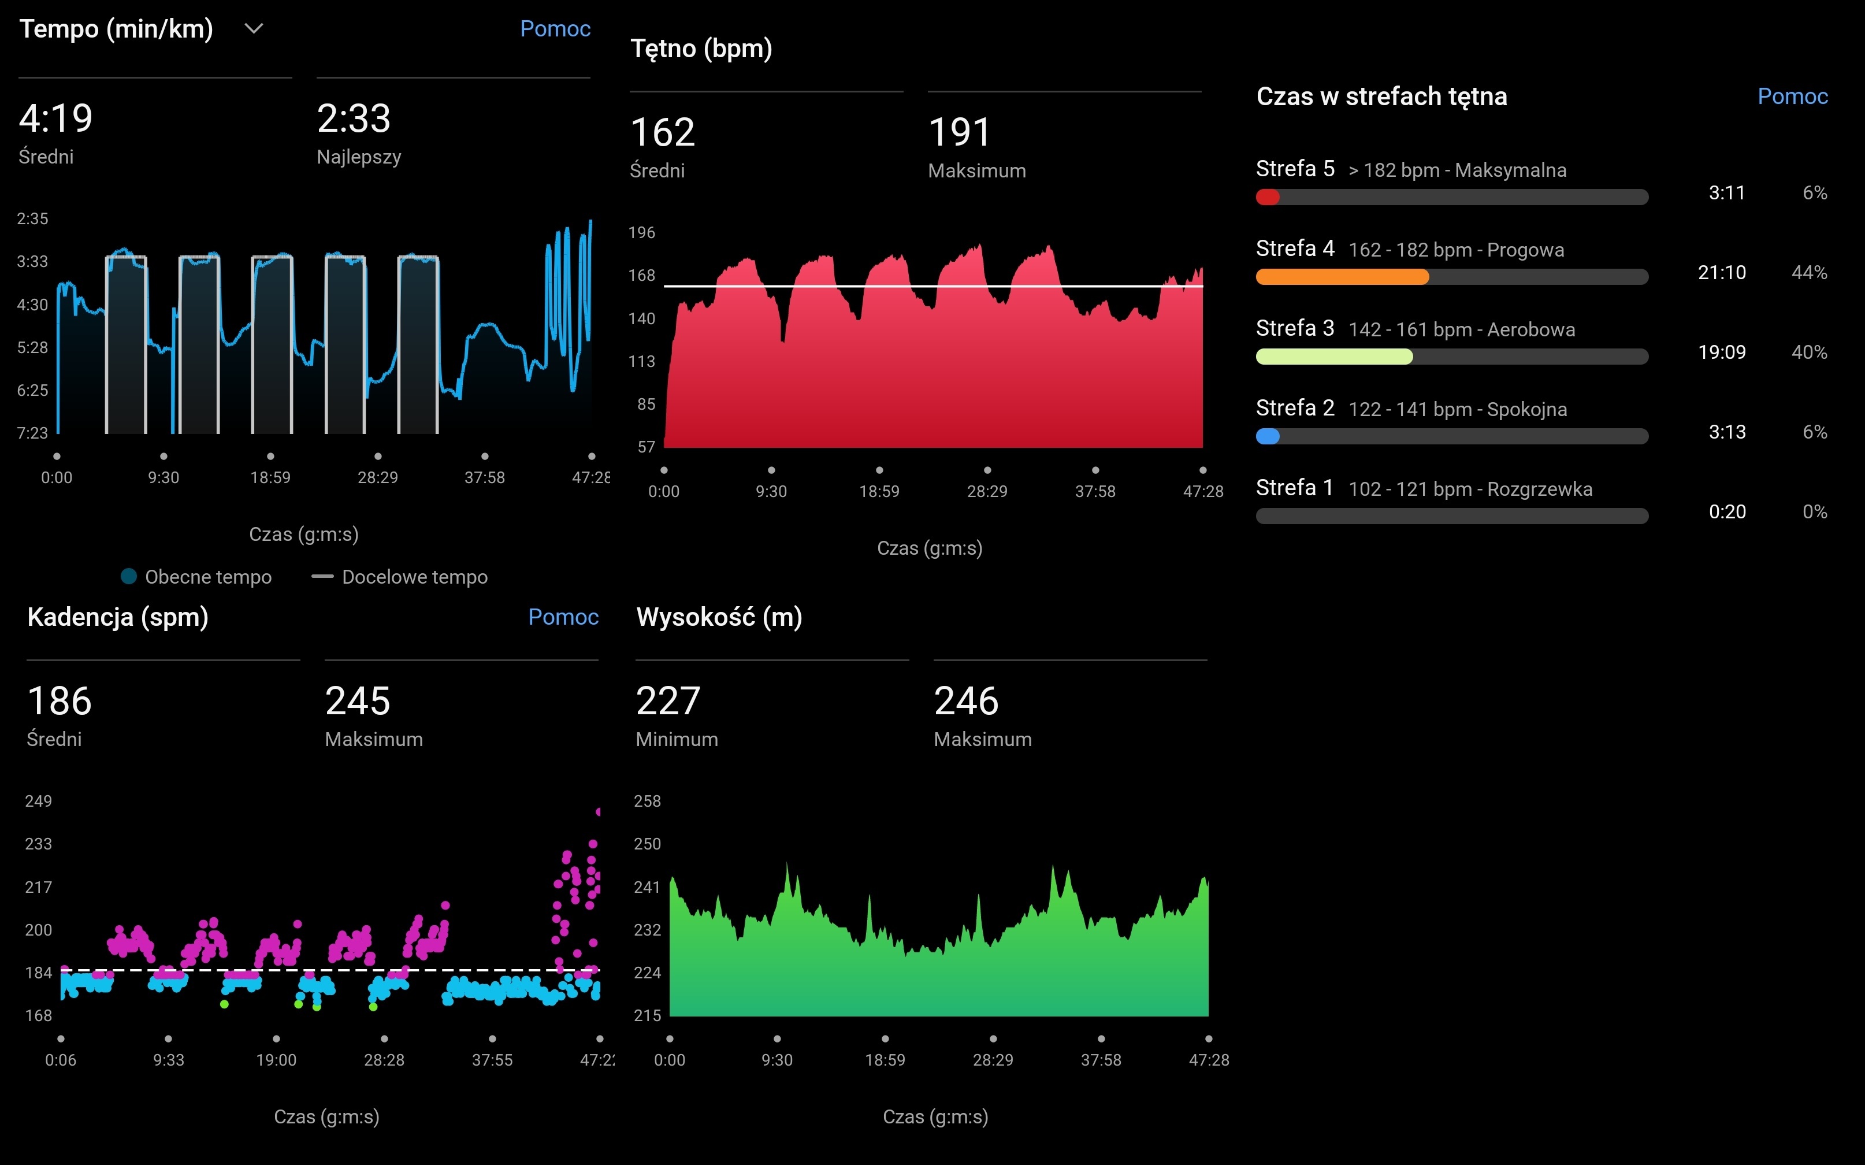The height and width of the screenshot is (1165, 1865).
Task: Toggle Docelowe tempo legend line
Action: click(322, 576)
